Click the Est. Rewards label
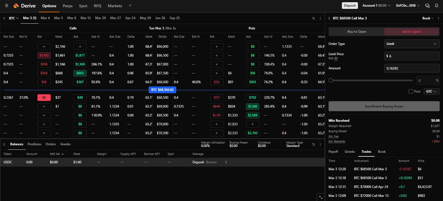Viewport: 443px width, 201px height. (337, 141)
